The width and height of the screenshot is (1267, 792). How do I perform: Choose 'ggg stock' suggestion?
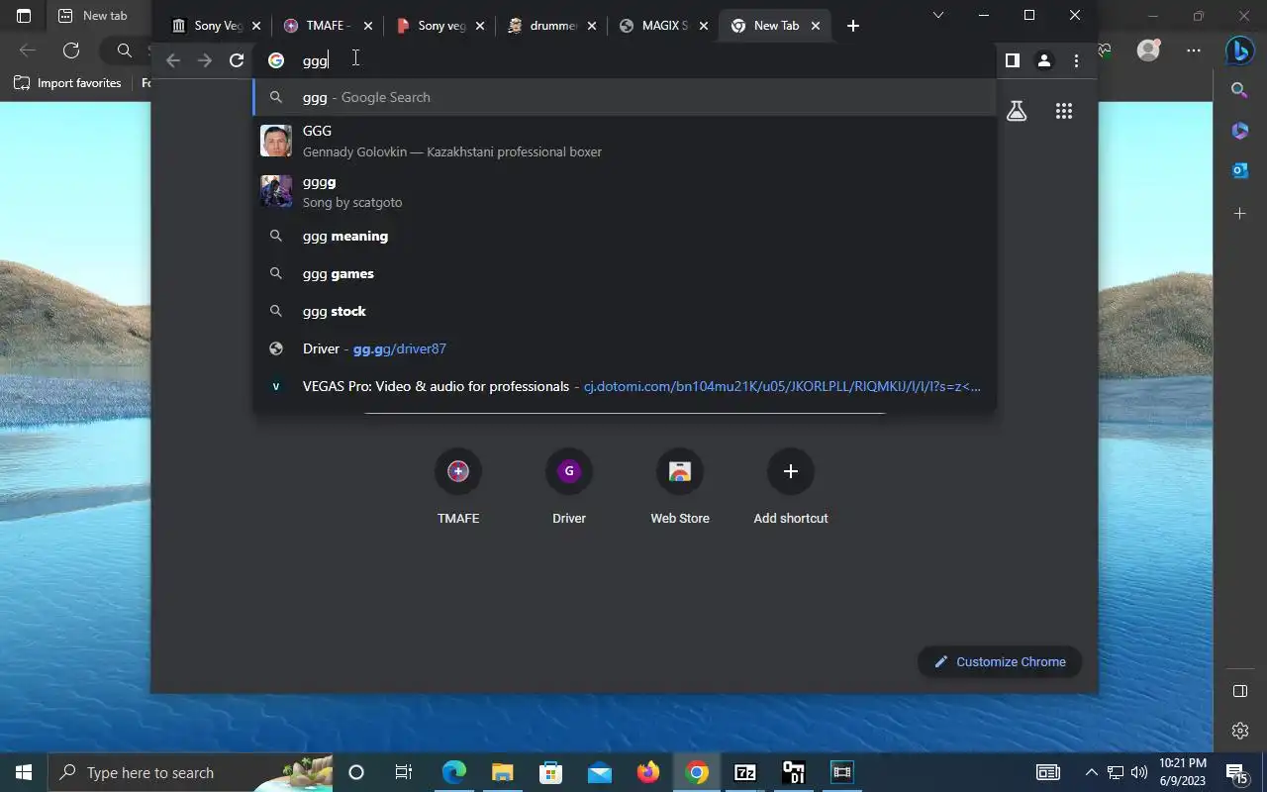[625, 311]
